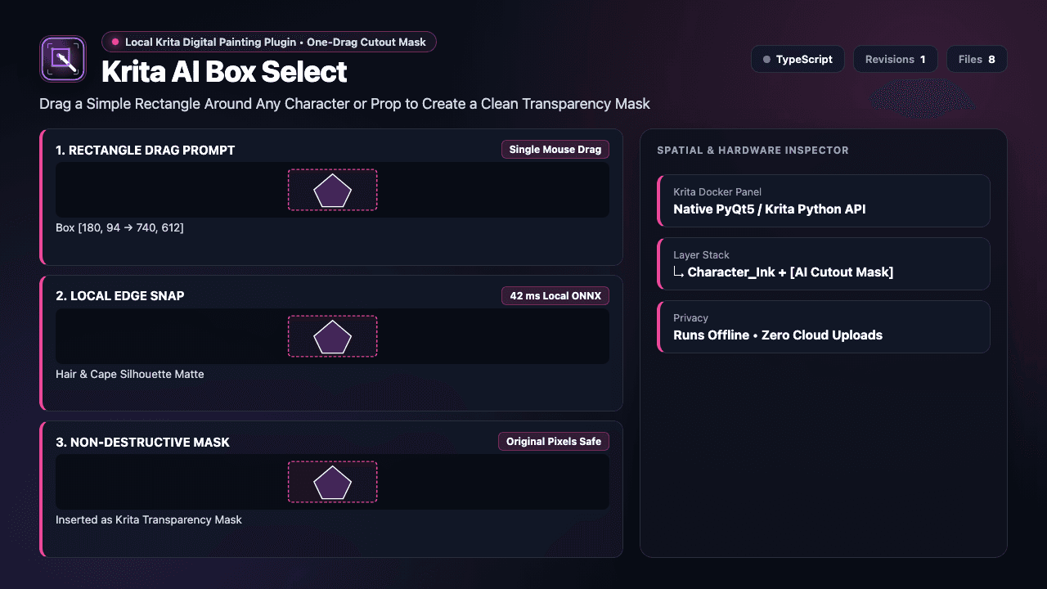Screen dimensions: 1047x589
Task: Click the 'Hair & Cape Silhouette Matte' text
Action: click(x=130, y=374)
